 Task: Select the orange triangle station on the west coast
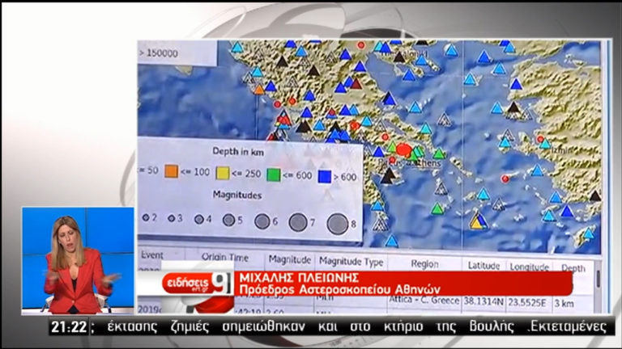(x=259, y=90)
